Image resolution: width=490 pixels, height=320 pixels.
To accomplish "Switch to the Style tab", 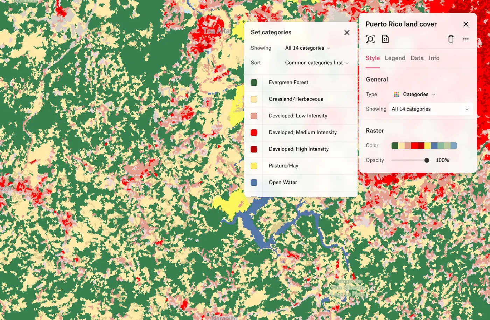I will click(373, 58).
